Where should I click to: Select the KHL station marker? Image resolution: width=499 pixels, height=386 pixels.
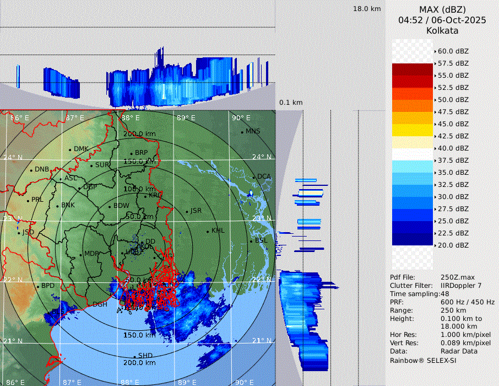pyautogui.click(x=208, y=231)
